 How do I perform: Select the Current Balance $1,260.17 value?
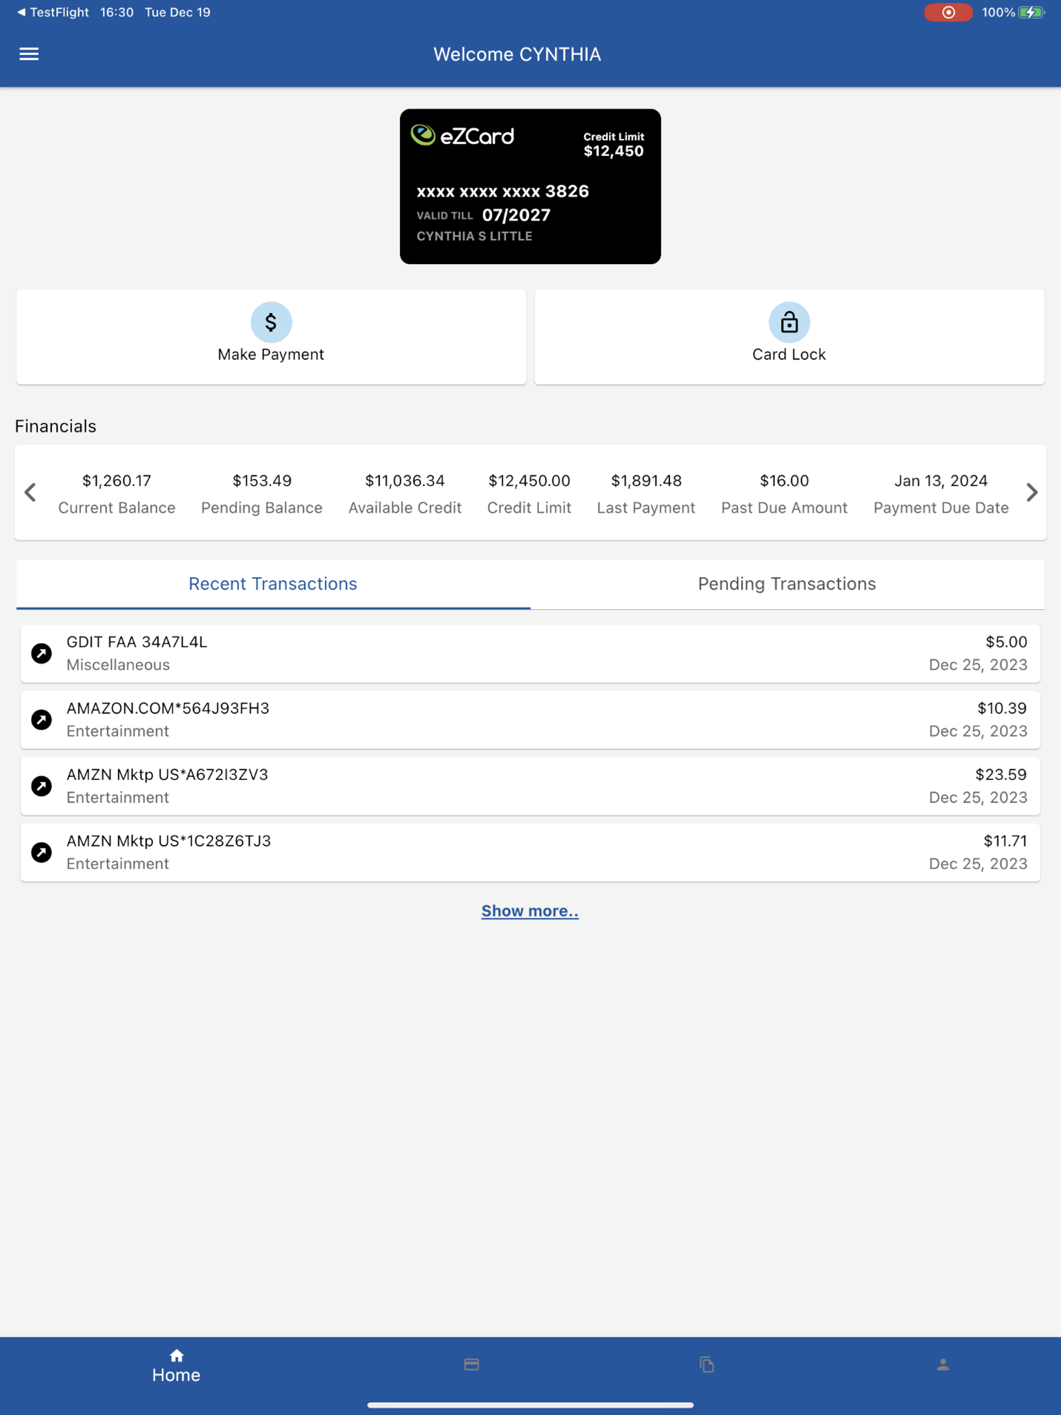click(117, 481)
